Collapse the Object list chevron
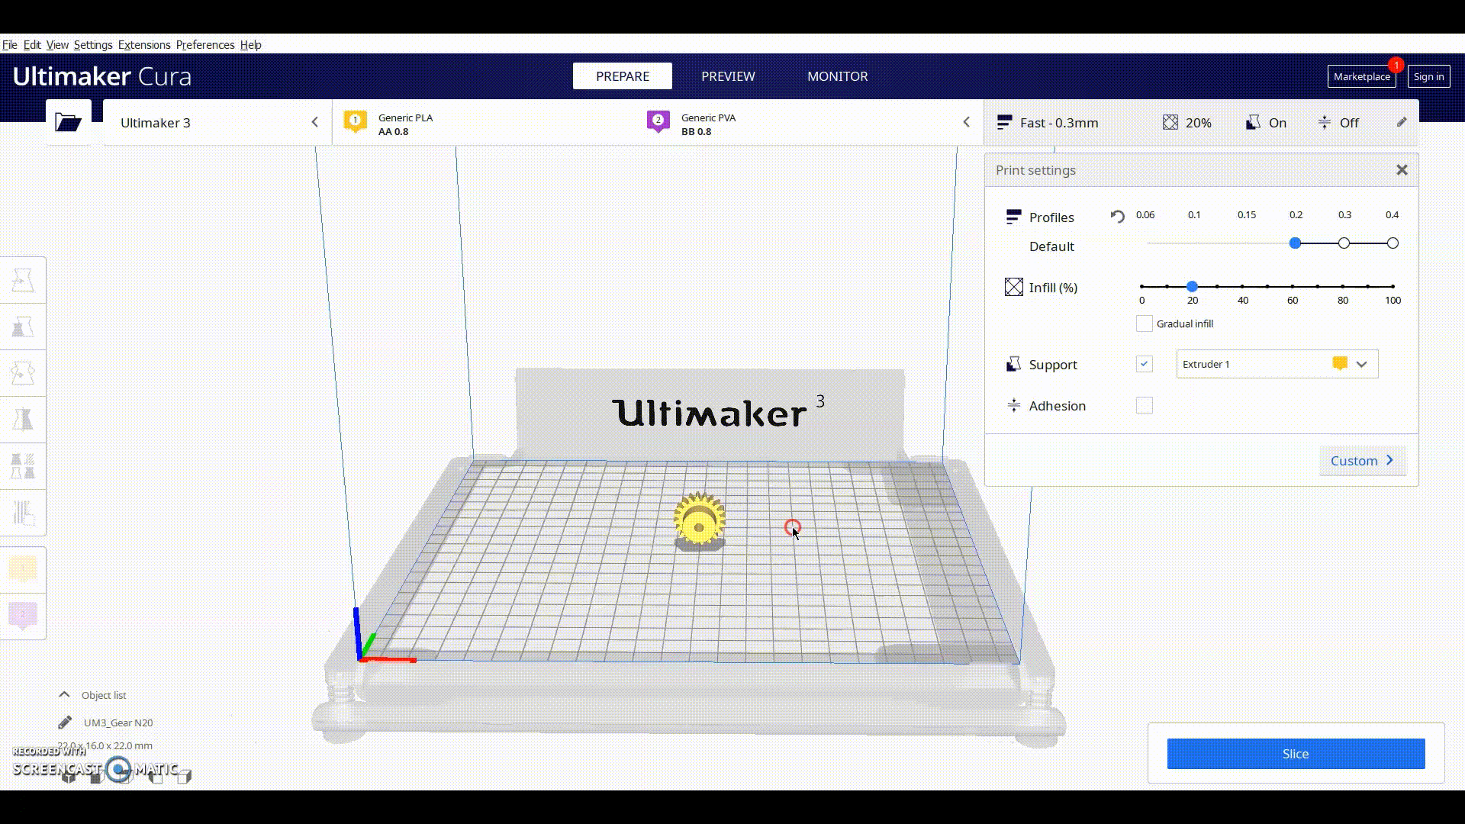 64,694
